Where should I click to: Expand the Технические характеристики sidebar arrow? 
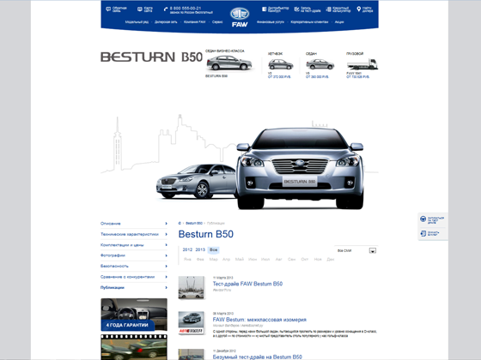click(166, 234)
